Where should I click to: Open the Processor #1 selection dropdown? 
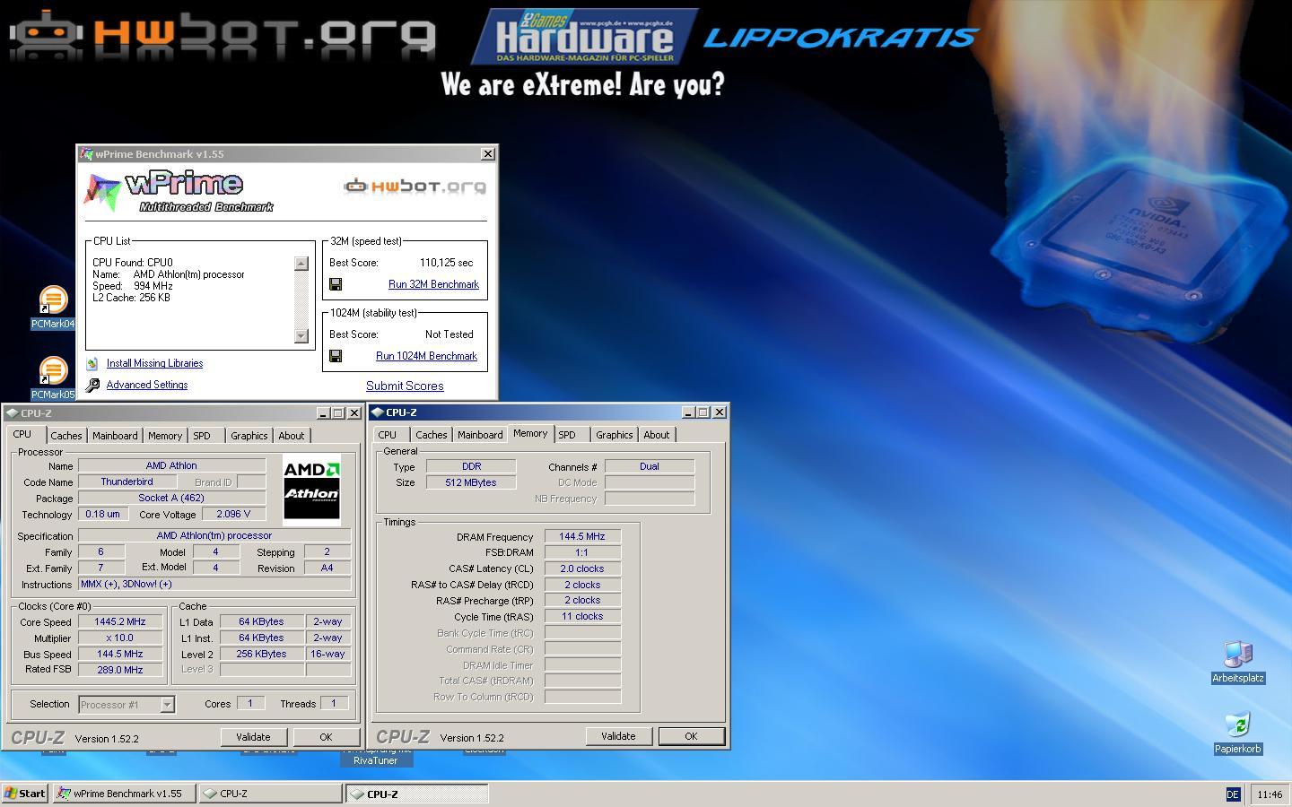click(x=167, y=705)
